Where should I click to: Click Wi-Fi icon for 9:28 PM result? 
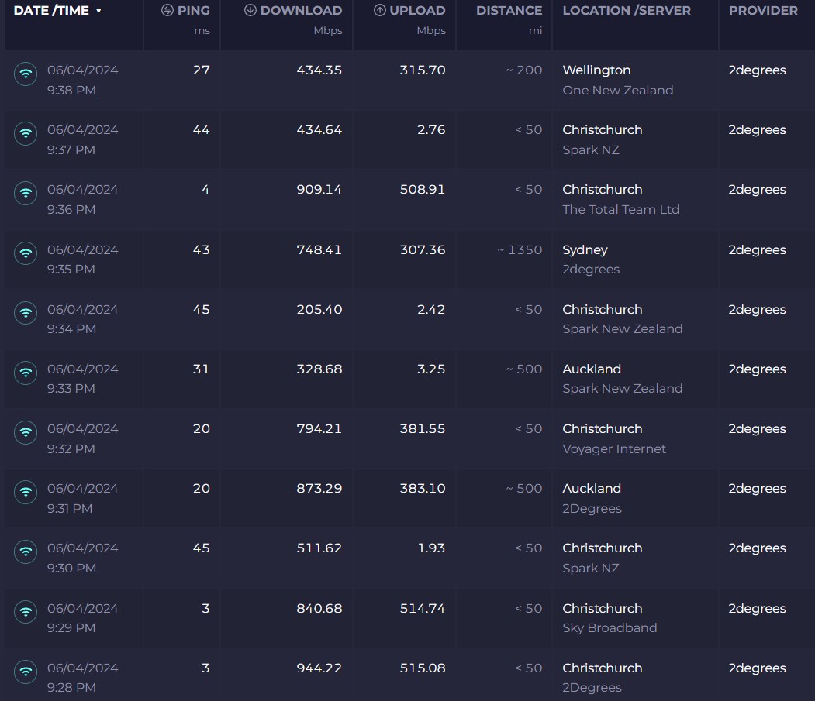pos(26,672)
